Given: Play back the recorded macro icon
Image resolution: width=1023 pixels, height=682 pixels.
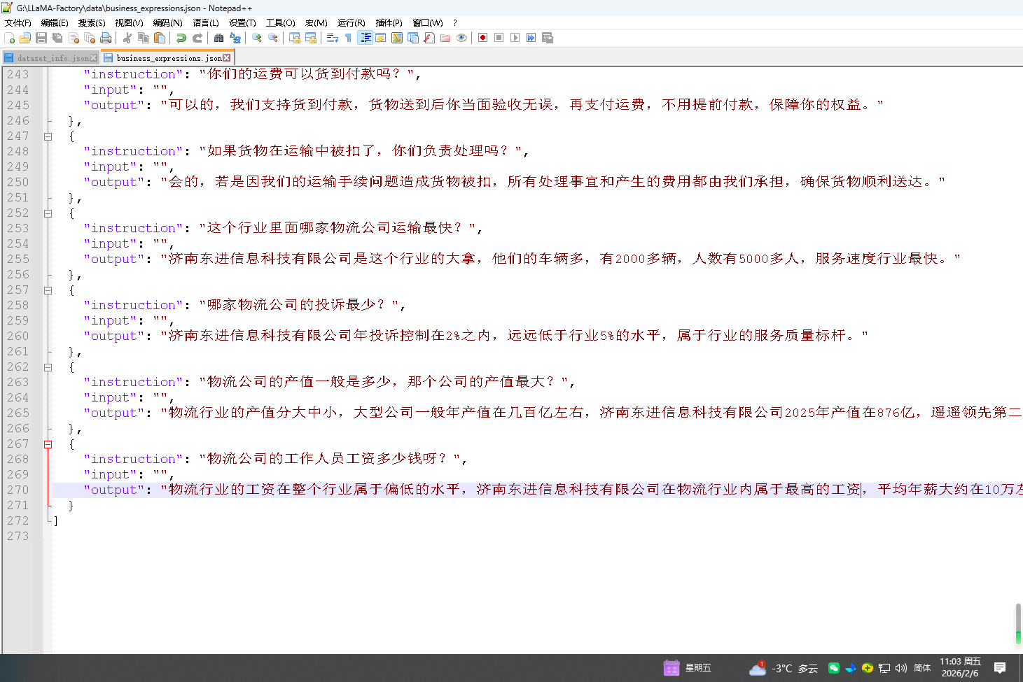Looking at the screenshot, I should [515, 38].
